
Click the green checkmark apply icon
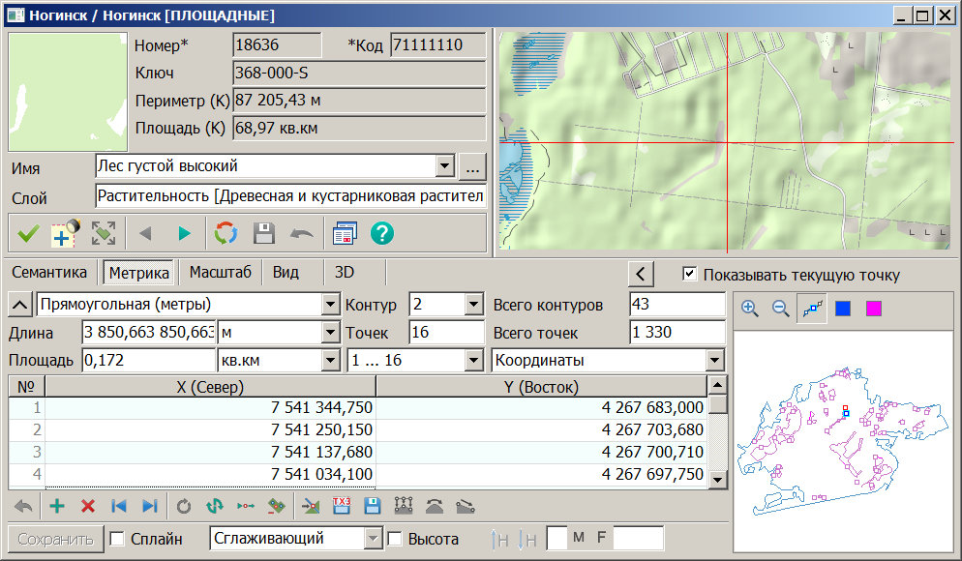(29, 233)
